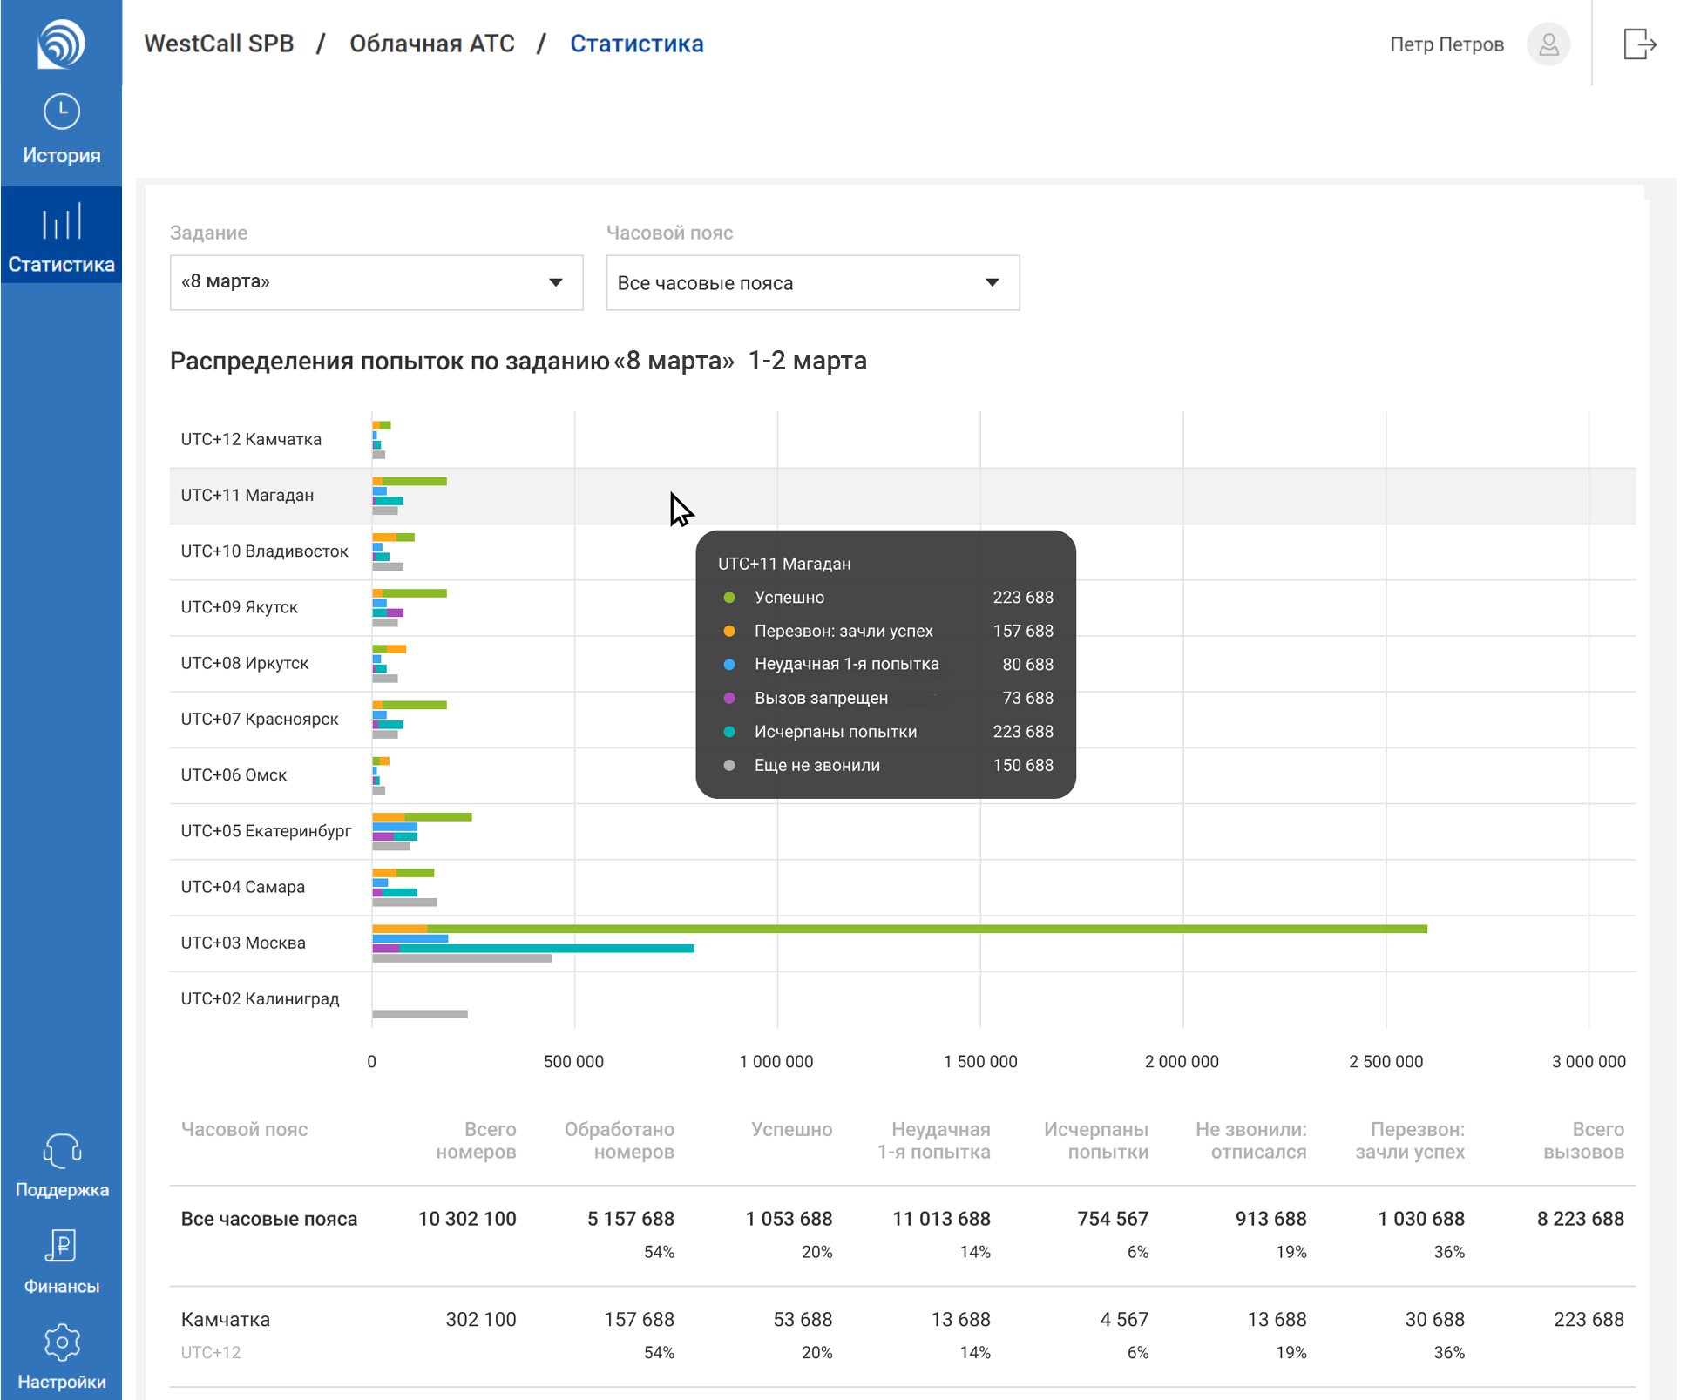Open the Все часовые пояса dropdown
The height and width of the screenshot is (1400, 1687).
click(x=812, y=282)
